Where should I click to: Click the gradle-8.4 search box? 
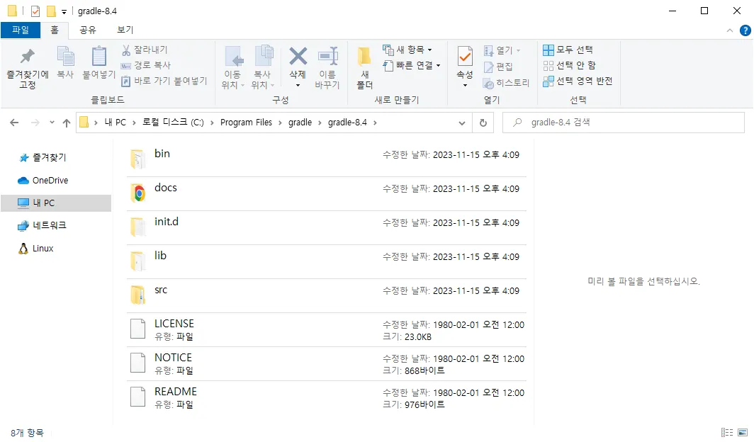623,123
